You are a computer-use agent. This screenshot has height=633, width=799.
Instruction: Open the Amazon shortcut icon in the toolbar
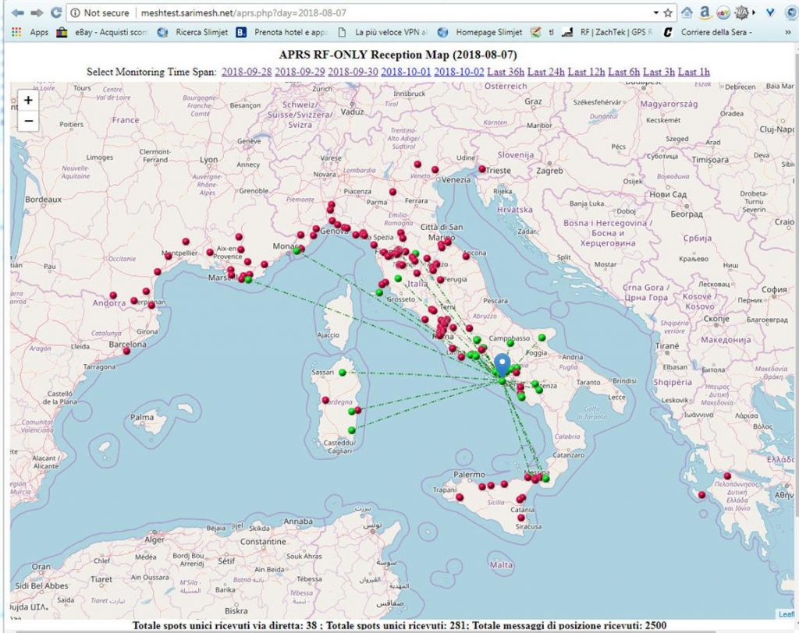point(705,12)
